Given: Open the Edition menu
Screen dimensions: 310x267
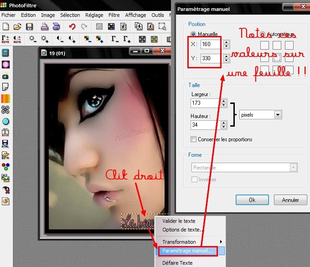Looking at the screenshot, I should pyautogui.click(x=28, y=15).
